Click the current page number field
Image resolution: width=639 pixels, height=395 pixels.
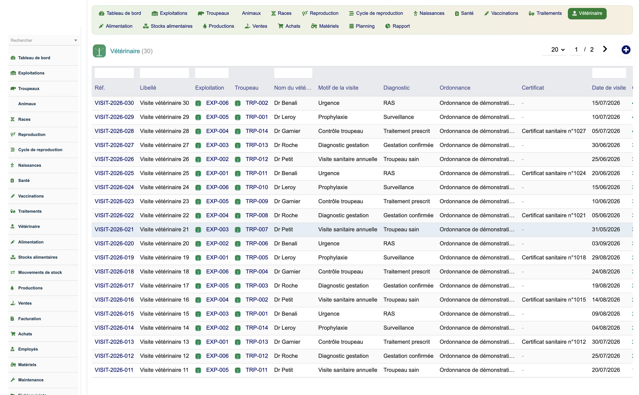(x=576, y=49)
